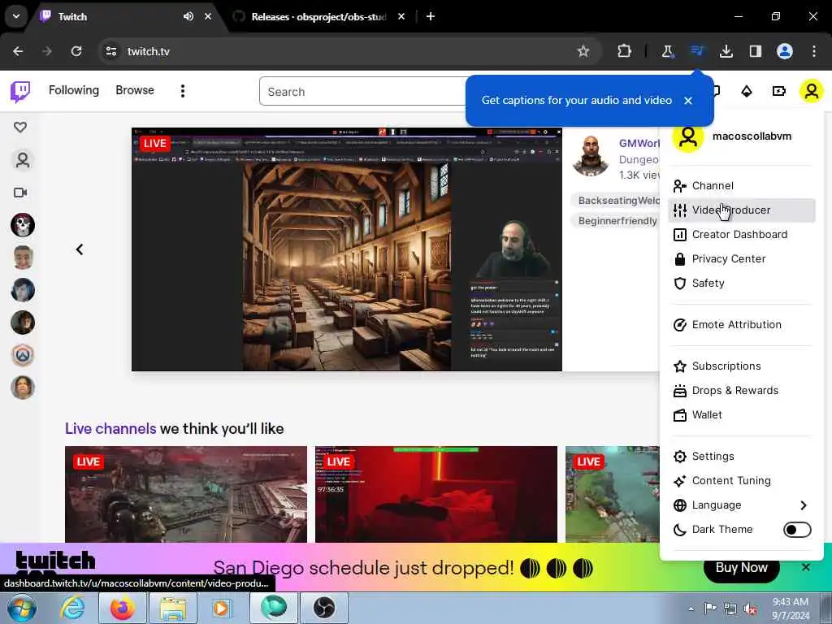
Task: Click the person silhouette icon in left sidebar
Action: (22, 160)
